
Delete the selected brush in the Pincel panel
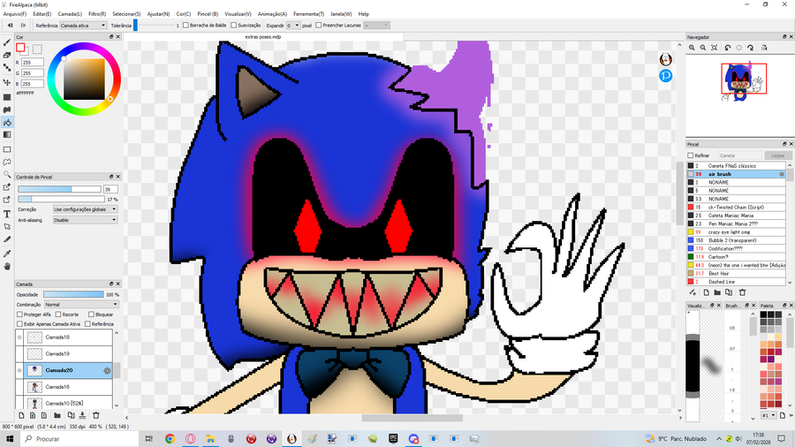coord(742,292)
